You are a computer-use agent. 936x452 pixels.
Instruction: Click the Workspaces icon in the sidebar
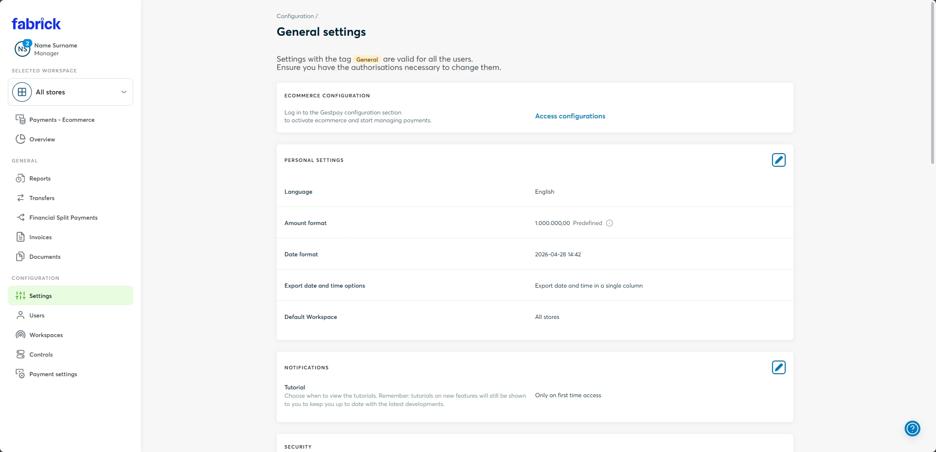[x=21, y=335]
